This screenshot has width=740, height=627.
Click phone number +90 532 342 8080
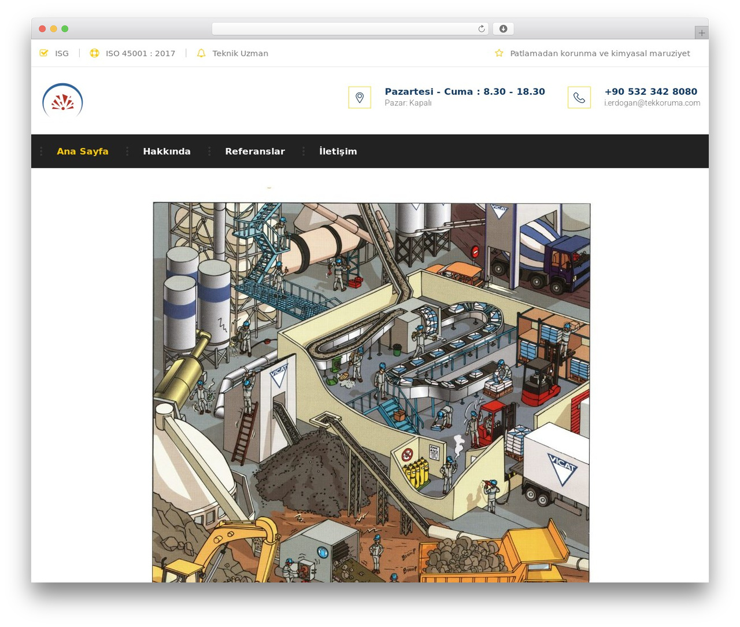pyautogui.click(x=651, y=91)
